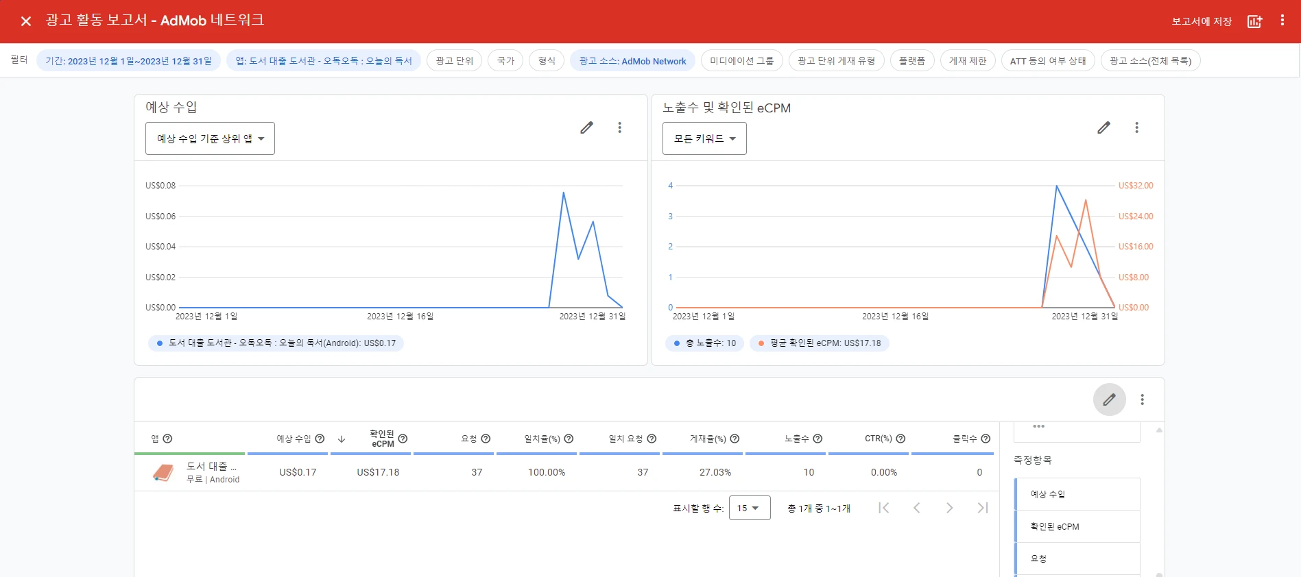Click help icon next to 일치율(%) column

(569, 439)
